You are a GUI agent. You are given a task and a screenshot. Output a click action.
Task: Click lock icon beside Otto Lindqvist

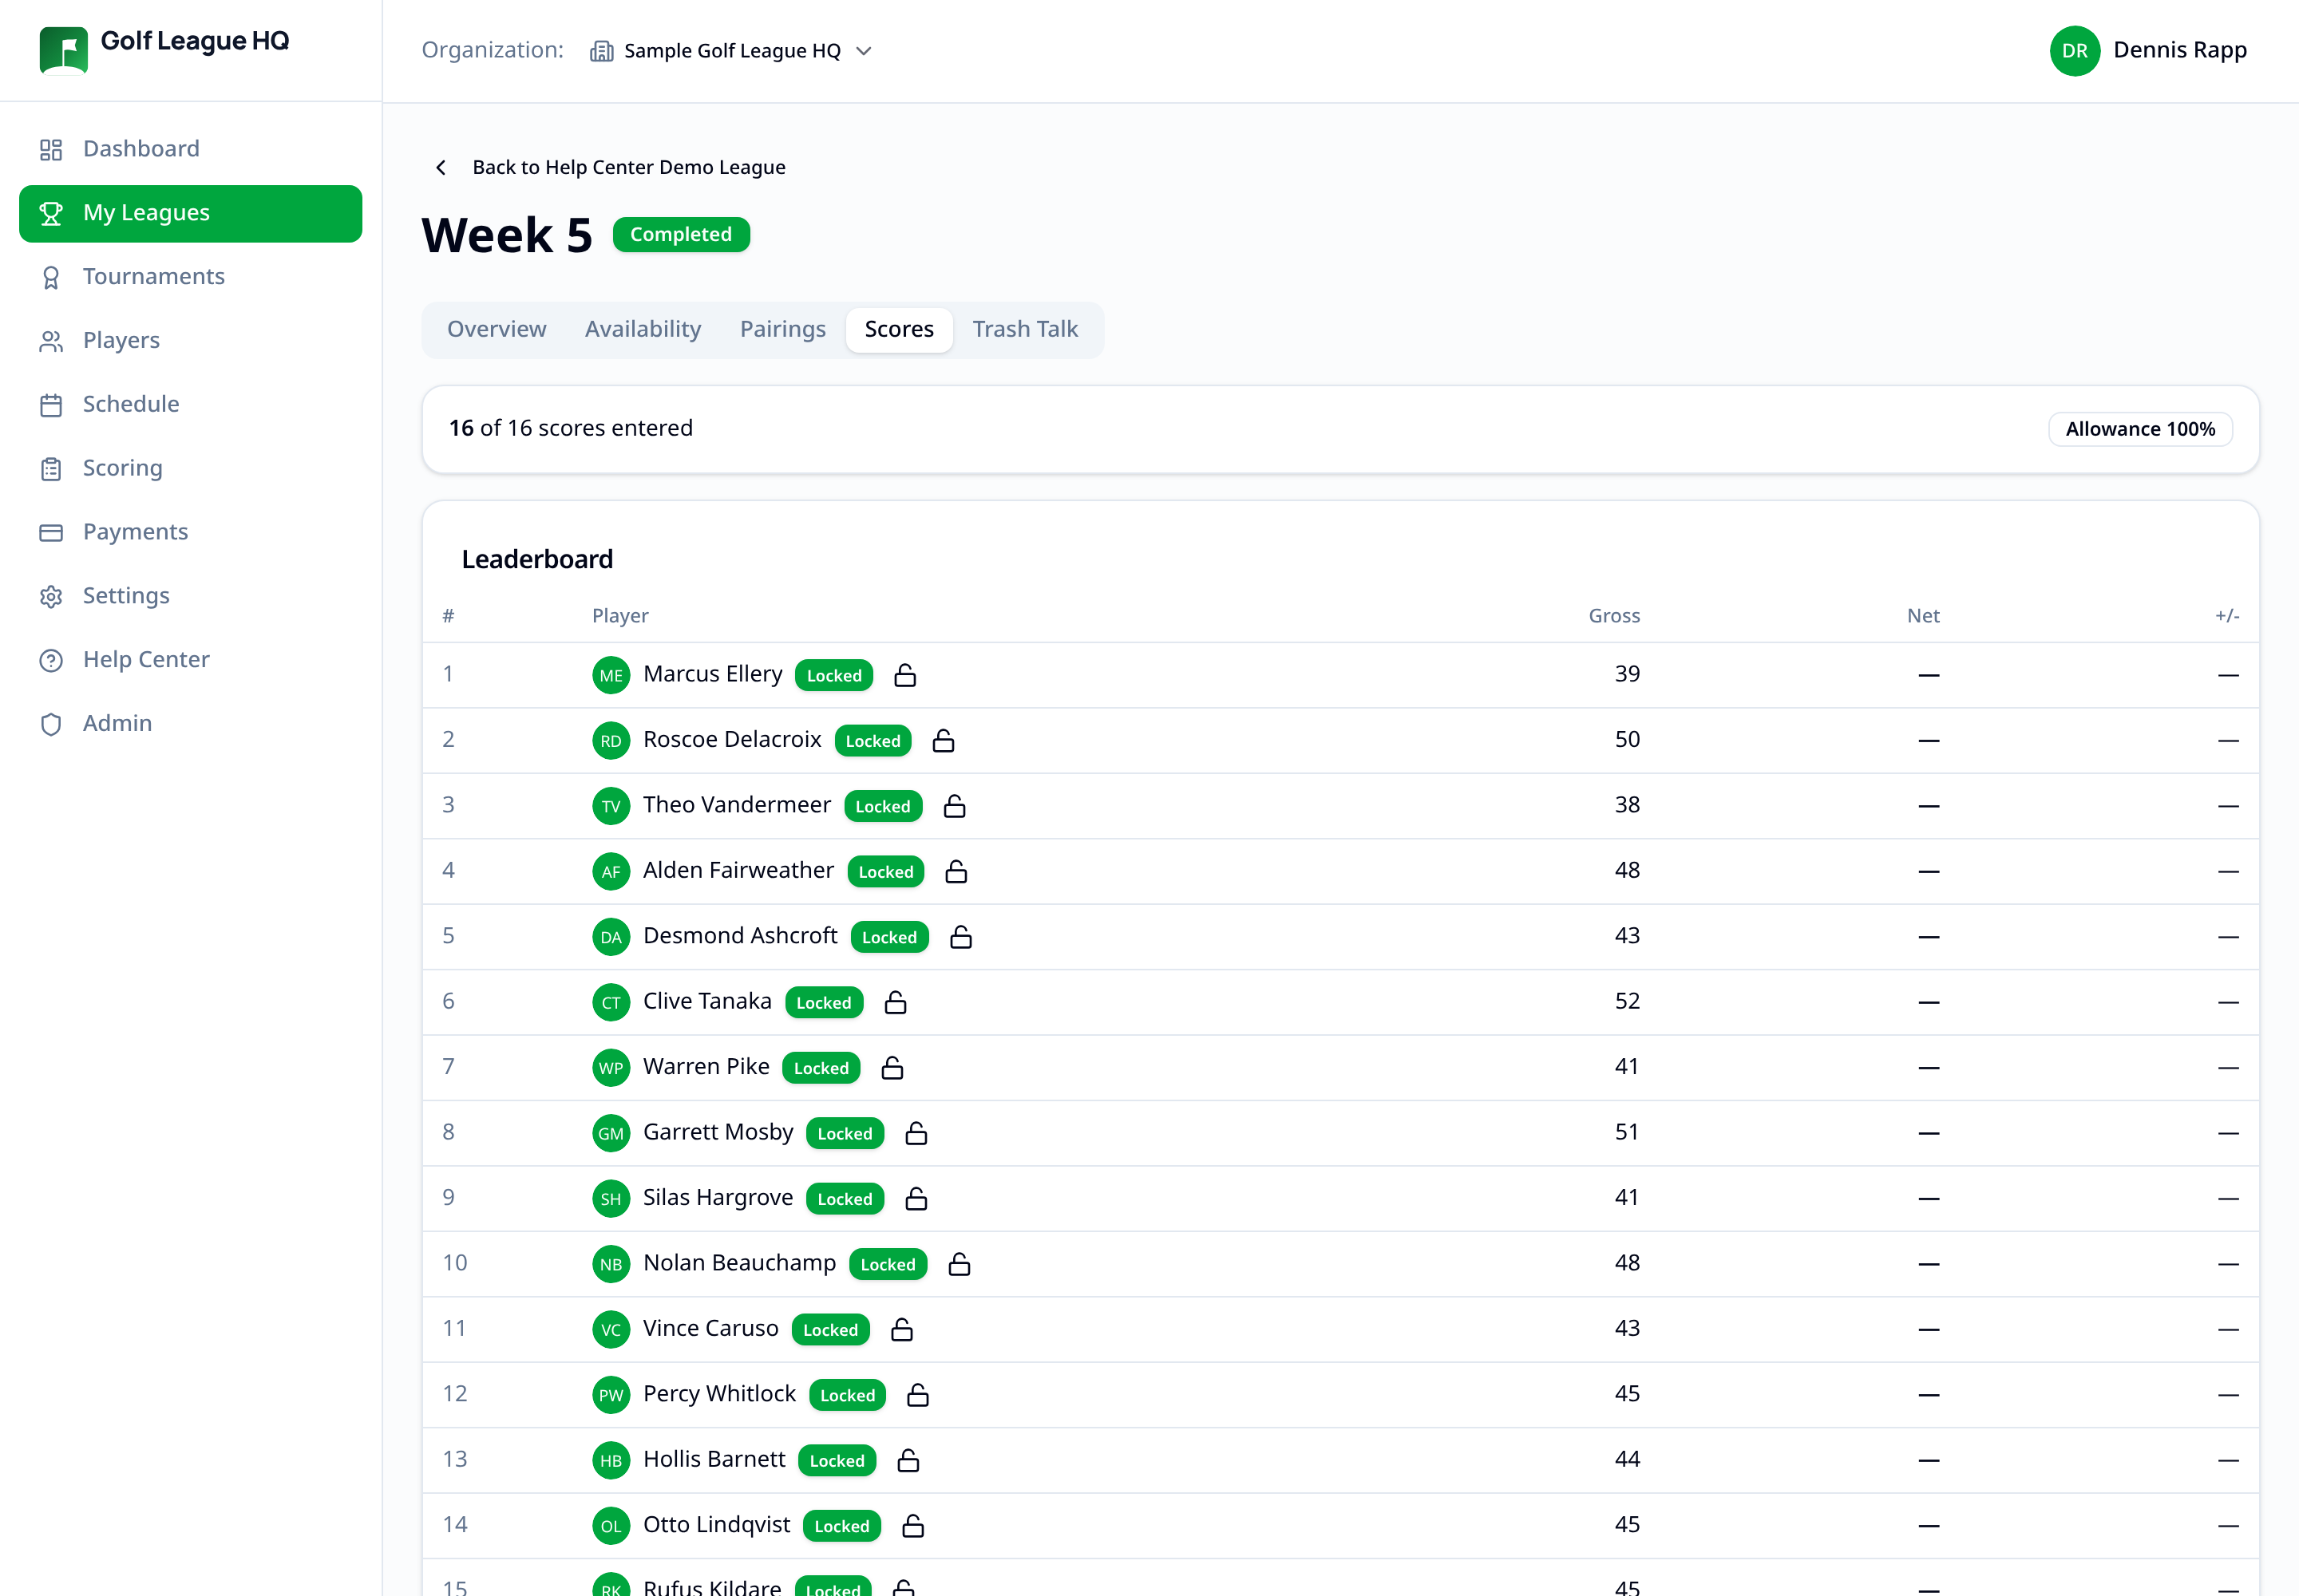coord(913,1526)
